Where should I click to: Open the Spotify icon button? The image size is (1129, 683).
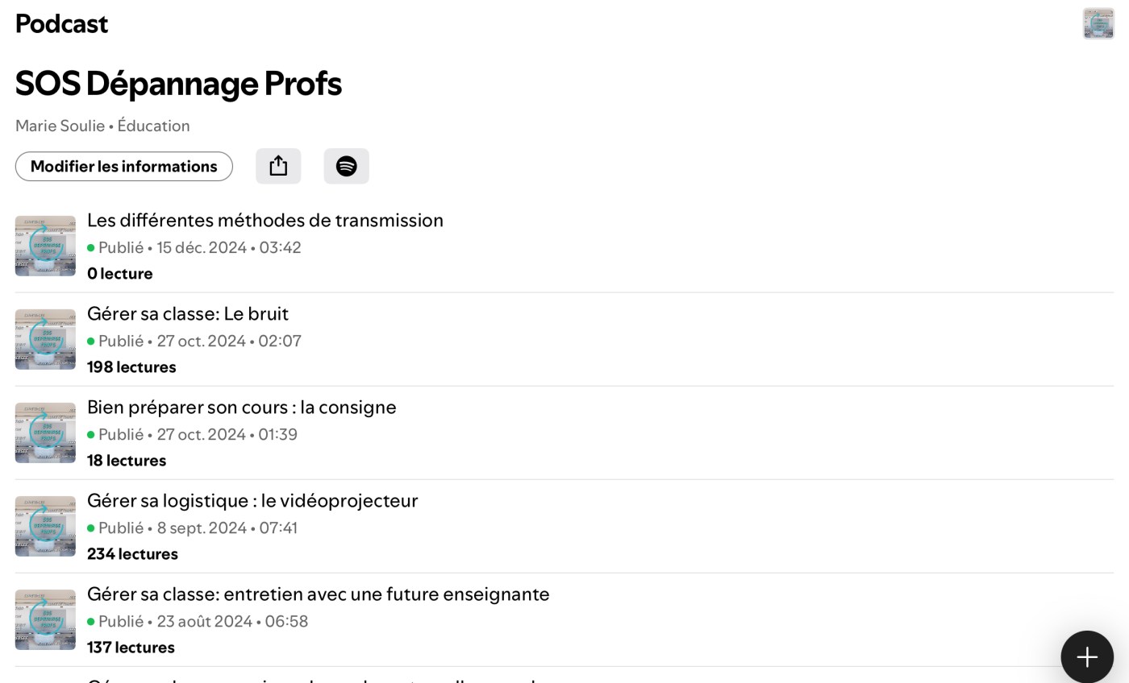(x=346, y=166)
